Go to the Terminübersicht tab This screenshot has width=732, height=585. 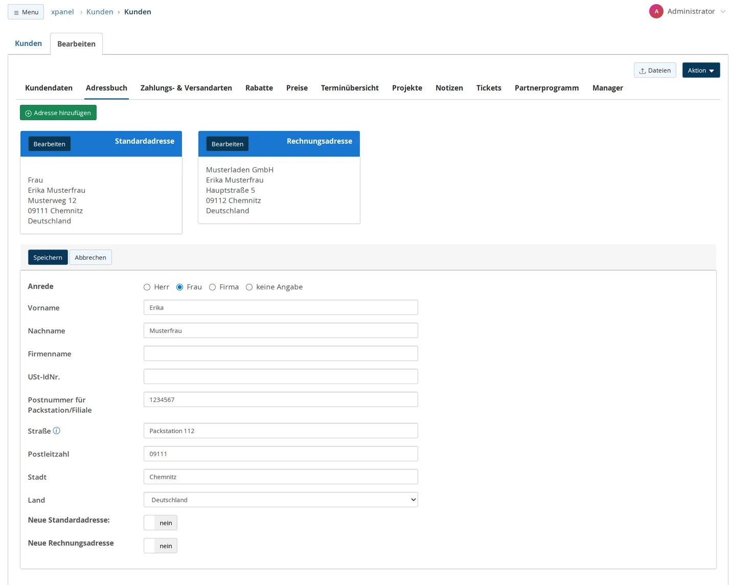[350, 88]
